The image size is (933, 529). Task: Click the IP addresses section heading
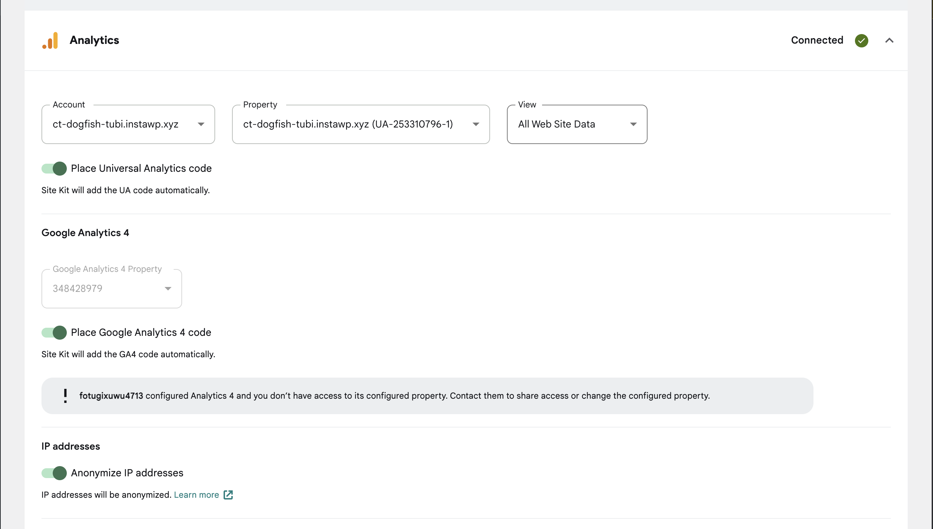pos(70,446)
